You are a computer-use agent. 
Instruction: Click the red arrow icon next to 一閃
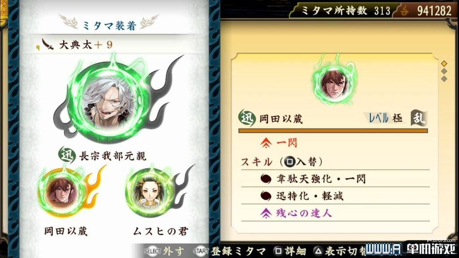click(266, 143)
